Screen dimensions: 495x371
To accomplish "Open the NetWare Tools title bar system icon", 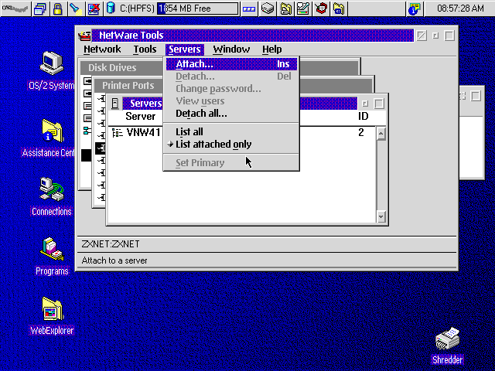I will [84, 36].
